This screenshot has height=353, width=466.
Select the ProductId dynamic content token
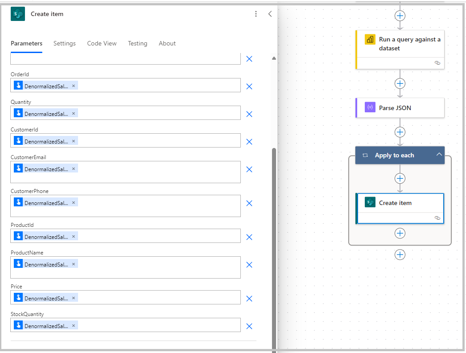pyautogui.click(x=46, y=237)
